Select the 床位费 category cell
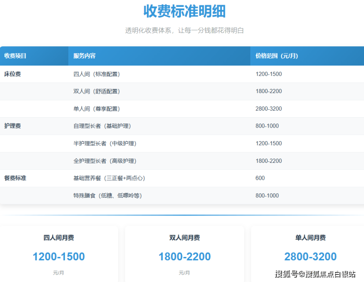 13,74
